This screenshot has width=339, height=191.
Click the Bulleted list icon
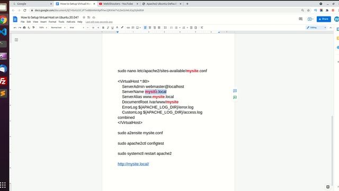(x=176, y=28)
